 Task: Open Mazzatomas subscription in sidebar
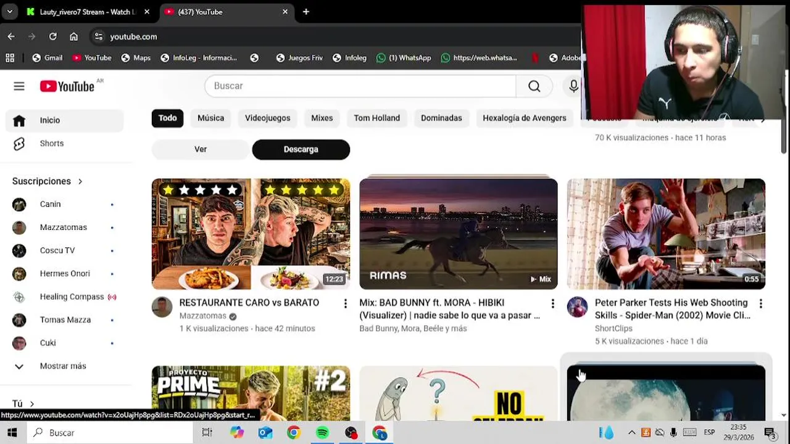click(x=65, y=227)
